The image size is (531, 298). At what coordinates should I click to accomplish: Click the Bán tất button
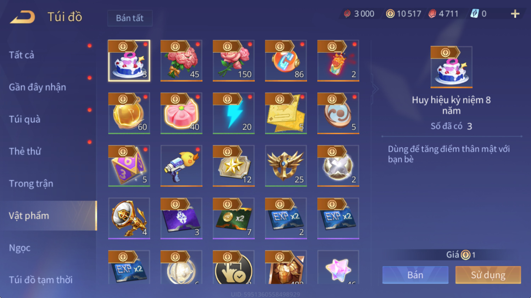(130, 18)
